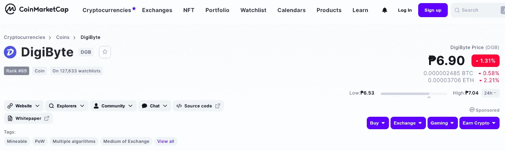
Task: Click the ₱6.90 price value
Action: click(447, 61)
